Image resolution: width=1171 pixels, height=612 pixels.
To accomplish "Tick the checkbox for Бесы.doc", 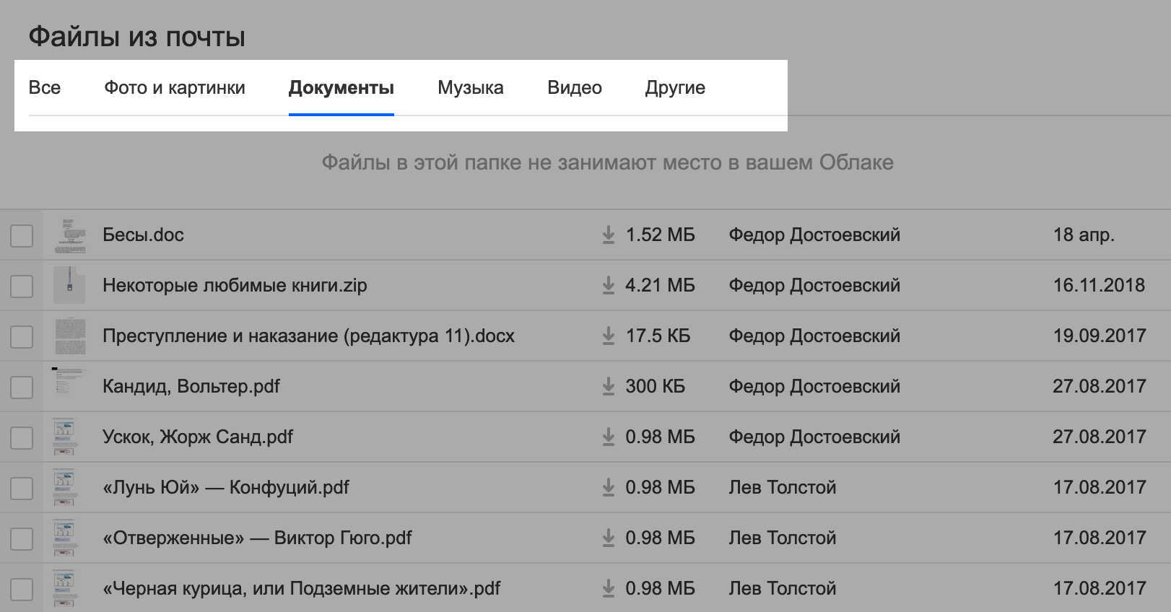I will (22, 235).
